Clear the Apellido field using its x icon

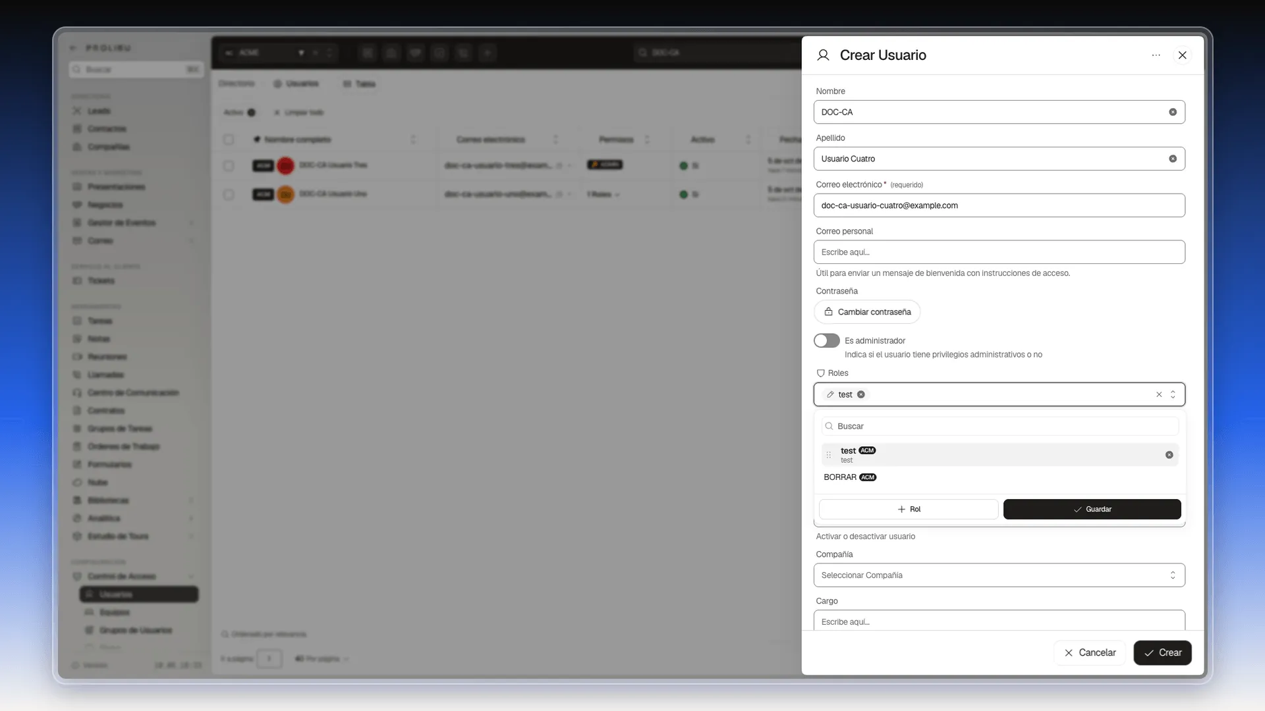pyautogui.click(x=1173, y=159)
